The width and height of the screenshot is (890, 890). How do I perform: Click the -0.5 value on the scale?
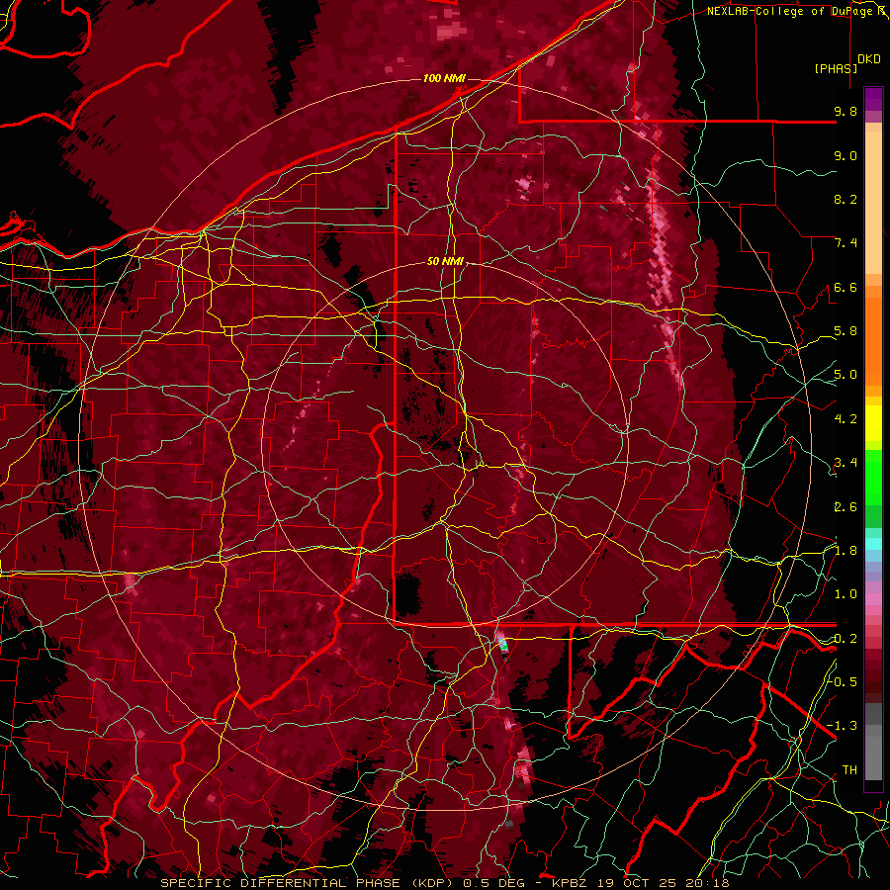842,681
